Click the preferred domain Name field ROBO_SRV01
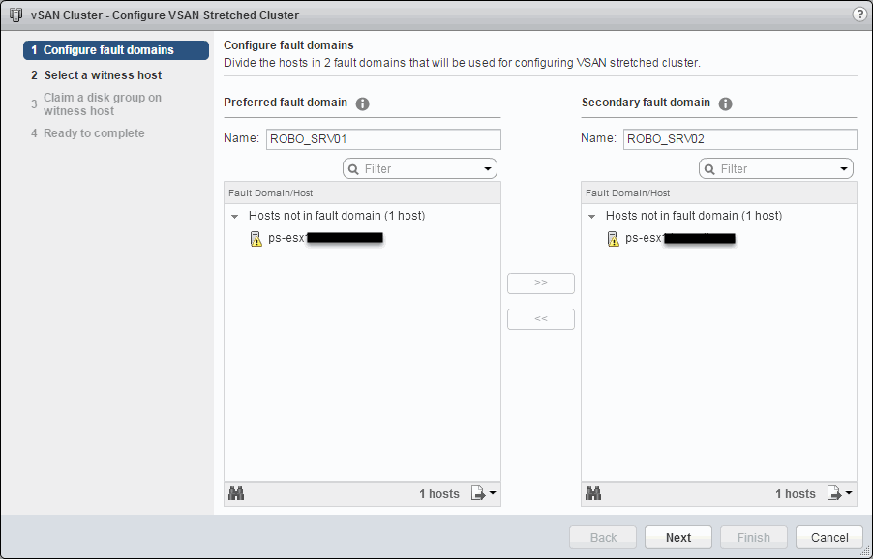This screenshot has width=873, height=559. 383,139
